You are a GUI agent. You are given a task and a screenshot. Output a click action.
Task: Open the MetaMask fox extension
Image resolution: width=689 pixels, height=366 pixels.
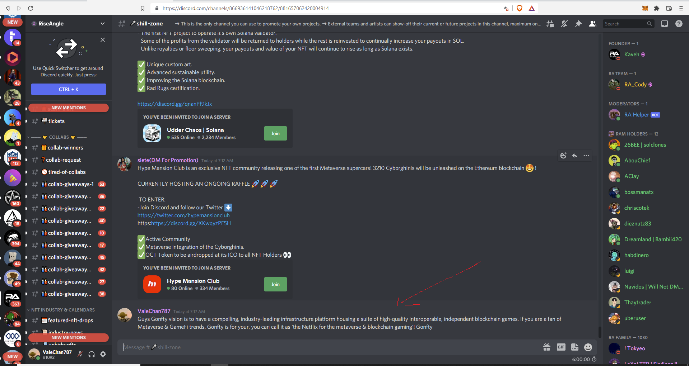pos(645,8)
